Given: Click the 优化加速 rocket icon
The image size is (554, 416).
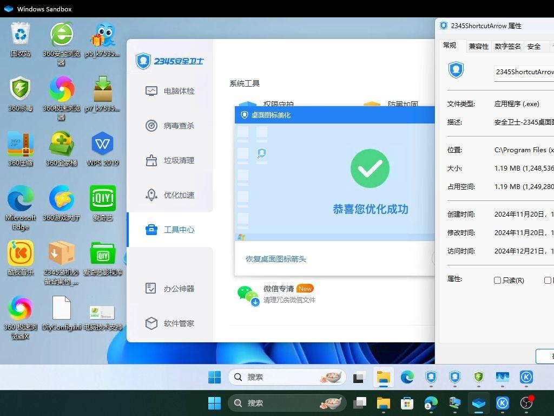Looking at the screenshot, I should tap(151, 195).
